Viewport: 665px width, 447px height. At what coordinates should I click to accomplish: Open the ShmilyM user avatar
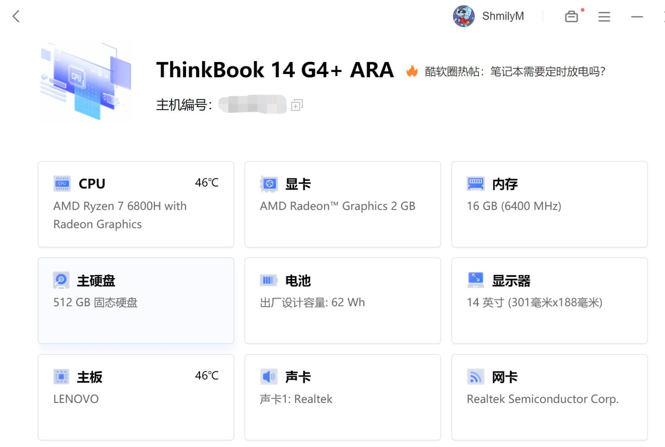[463, 16]
